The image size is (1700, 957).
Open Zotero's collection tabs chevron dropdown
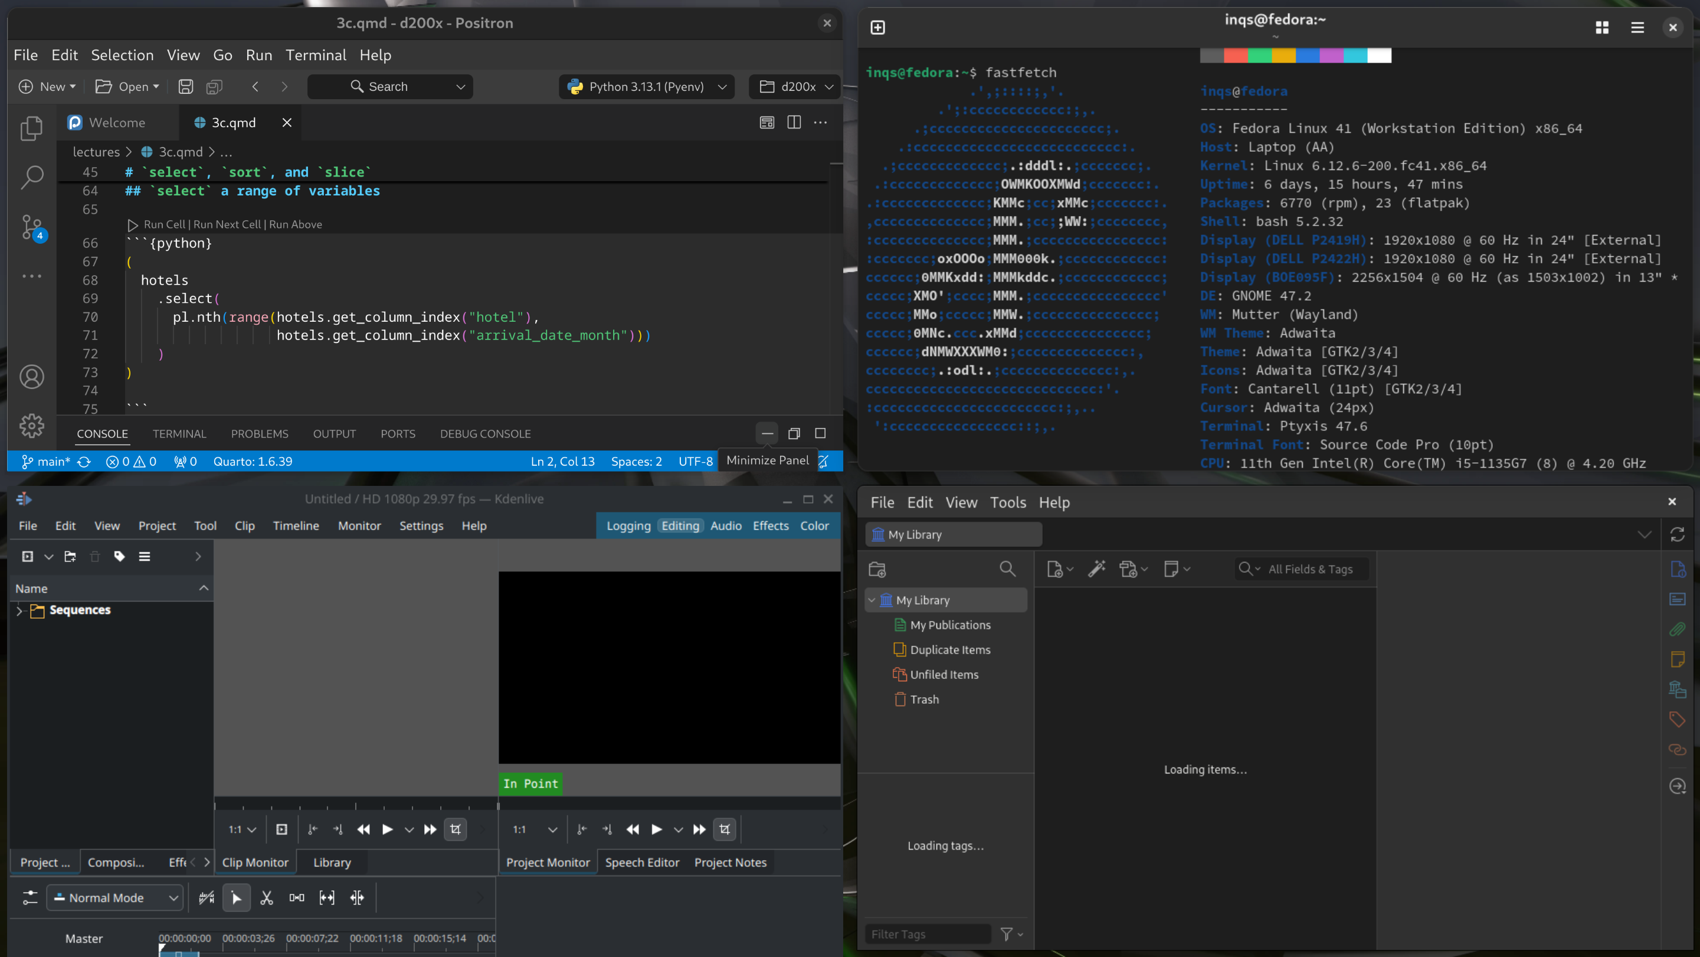[1644, 534]
